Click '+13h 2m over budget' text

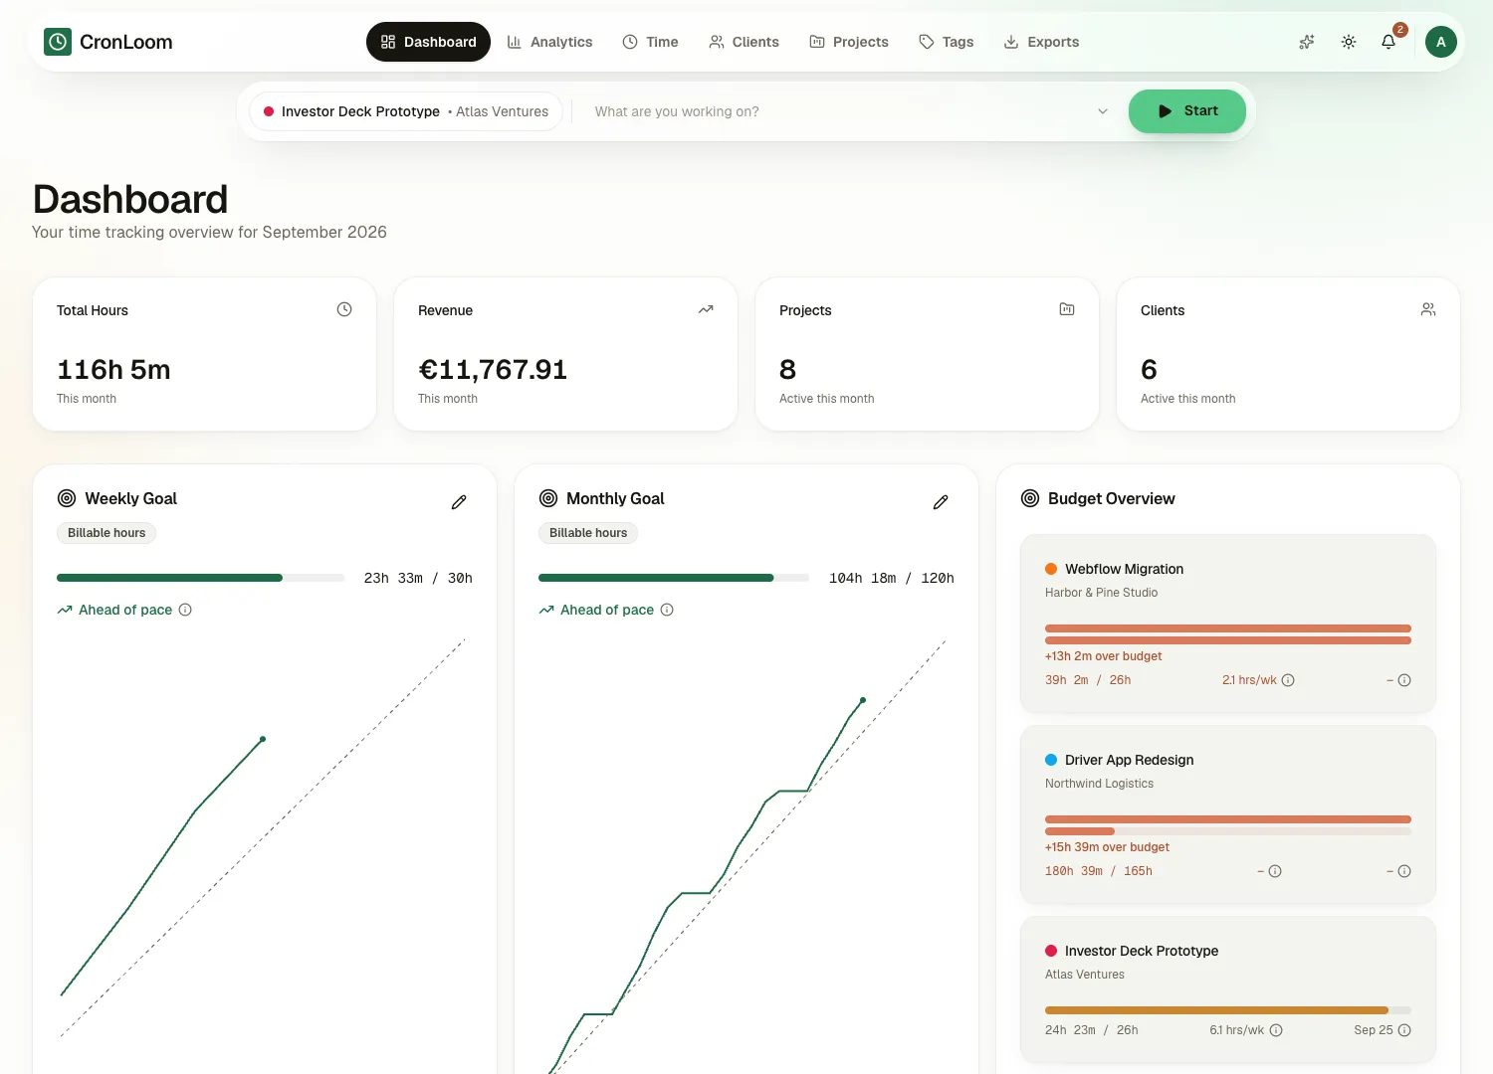coord(1103,656)
